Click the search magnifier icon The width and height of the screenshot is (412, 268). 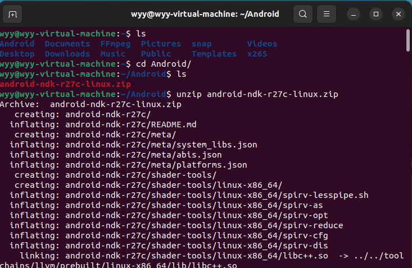click(302, 13)
